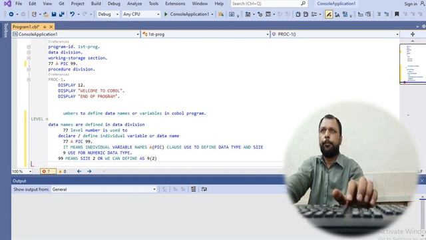Collapse the data division outlining region
This screenshot has height=240, width=426.
tap(29, 52)
